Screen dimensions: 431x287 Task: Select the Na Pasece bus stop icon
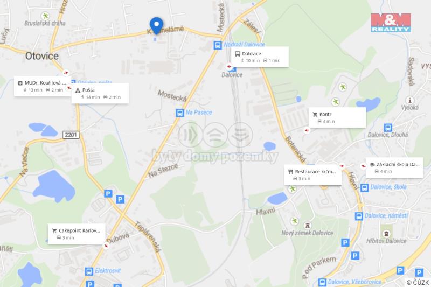180,113
